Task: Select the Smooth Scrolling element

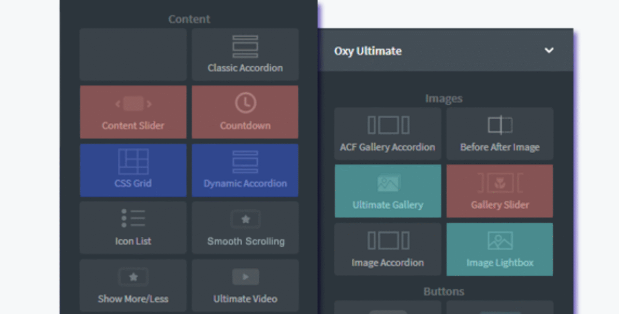Action: [x=245, y=228]
